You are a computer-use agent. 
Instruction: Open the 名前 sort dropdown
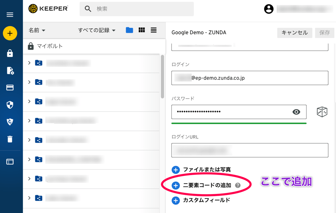click(x=37, y=30)
